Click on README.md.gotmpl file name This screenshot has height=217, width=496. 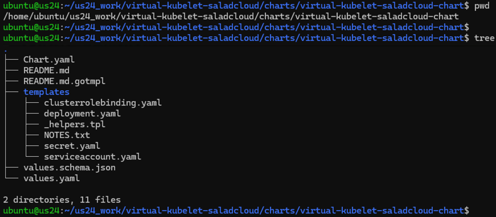click(x=64, y=81)
